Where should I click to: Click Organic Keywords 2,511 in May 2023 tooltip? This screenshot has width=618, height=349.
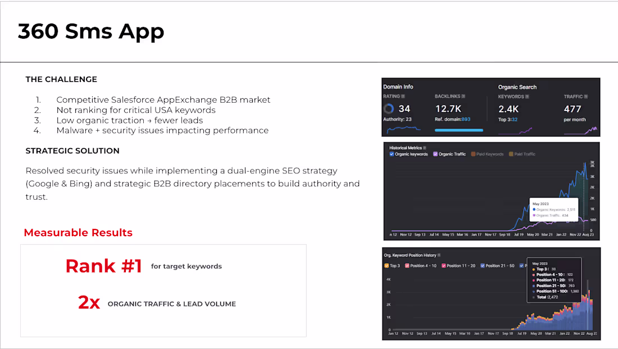point(554,210)
